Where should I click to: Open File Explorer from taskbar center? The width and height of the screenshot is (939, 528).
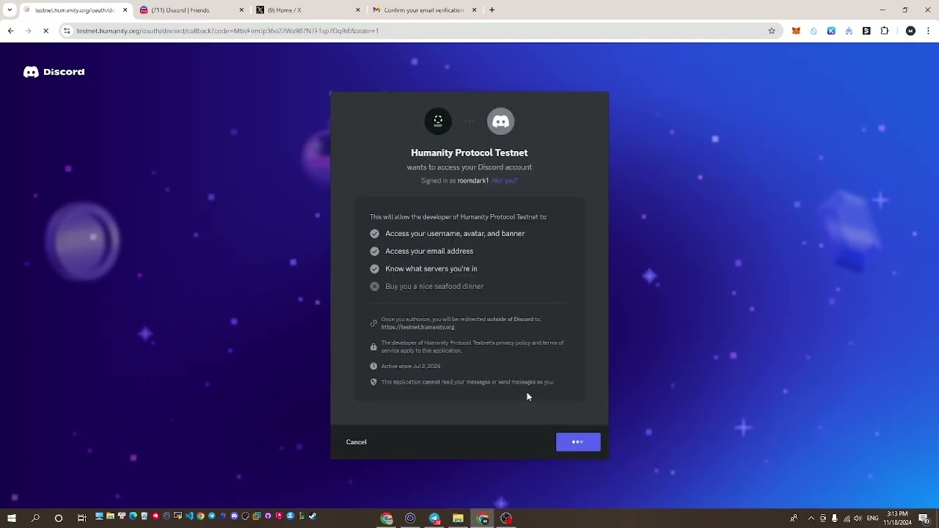458,518
